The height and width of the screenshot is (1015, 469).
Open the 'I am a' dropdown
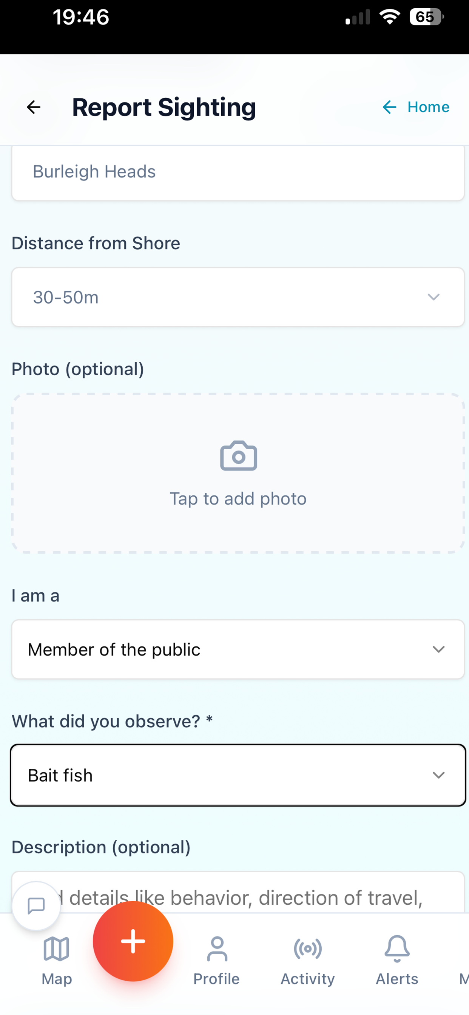(238, 649)
